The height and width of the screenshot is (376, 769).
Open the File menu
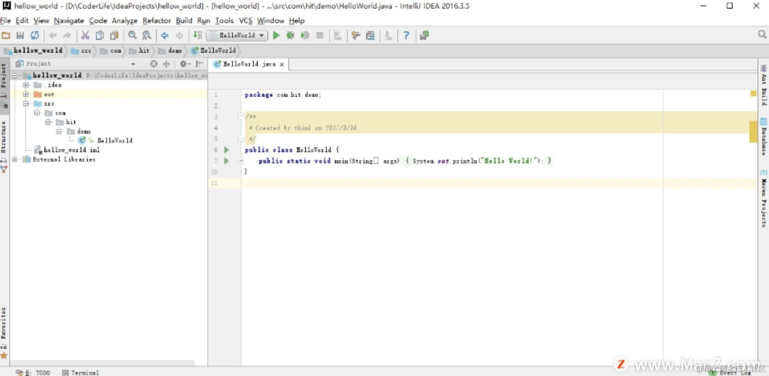[x=6, y=20]
